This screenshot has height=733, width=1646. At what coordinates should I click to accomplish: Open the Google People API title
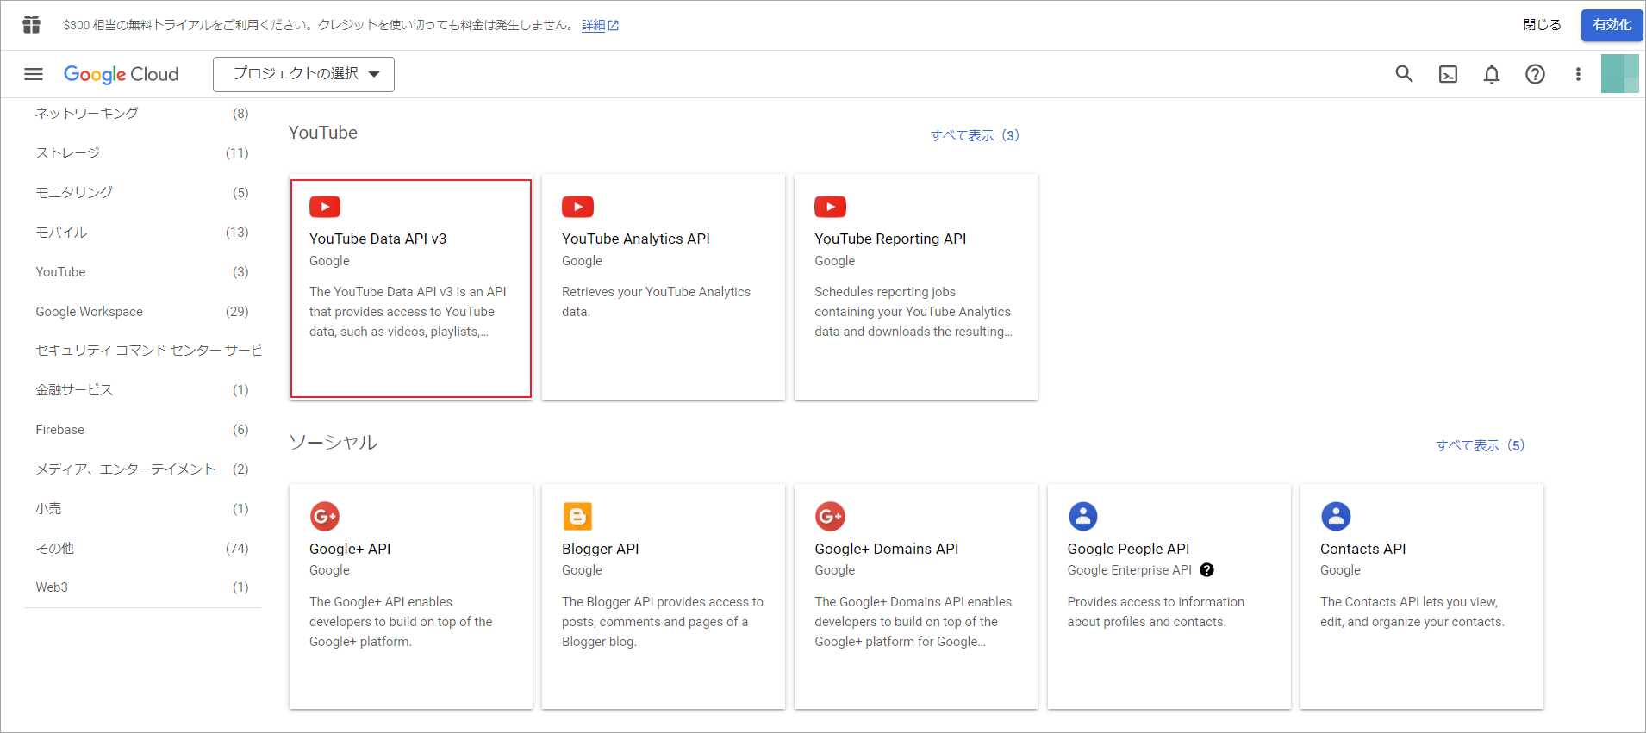1128,549
